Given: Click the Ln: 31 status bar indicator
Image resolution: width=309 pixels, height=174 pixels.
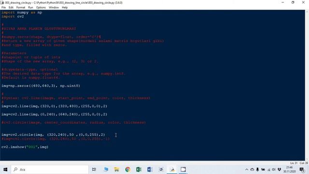Looking at the screenshot, I should pos(294,163).
